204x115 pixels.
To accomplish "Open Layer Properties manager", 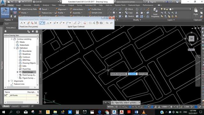I will 155,13.
